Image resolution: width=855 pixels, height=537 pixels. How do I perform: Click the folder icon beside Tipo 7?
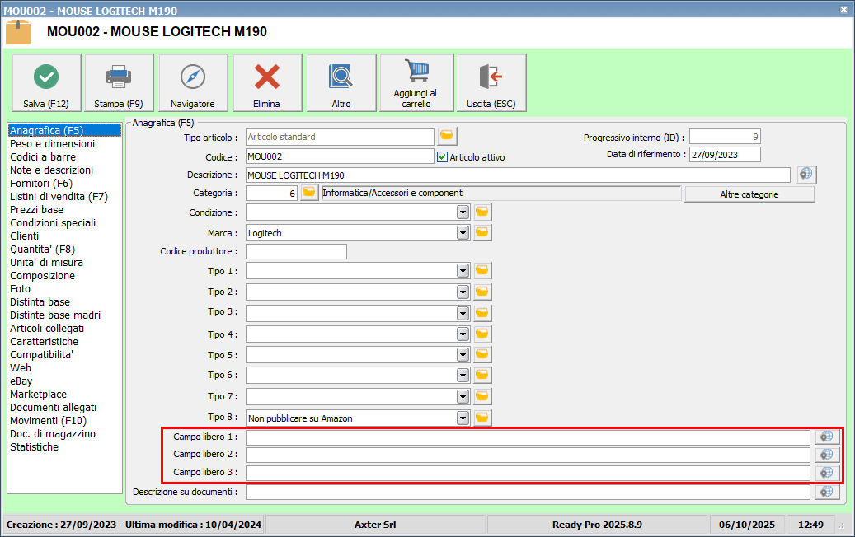click(482, 396)
